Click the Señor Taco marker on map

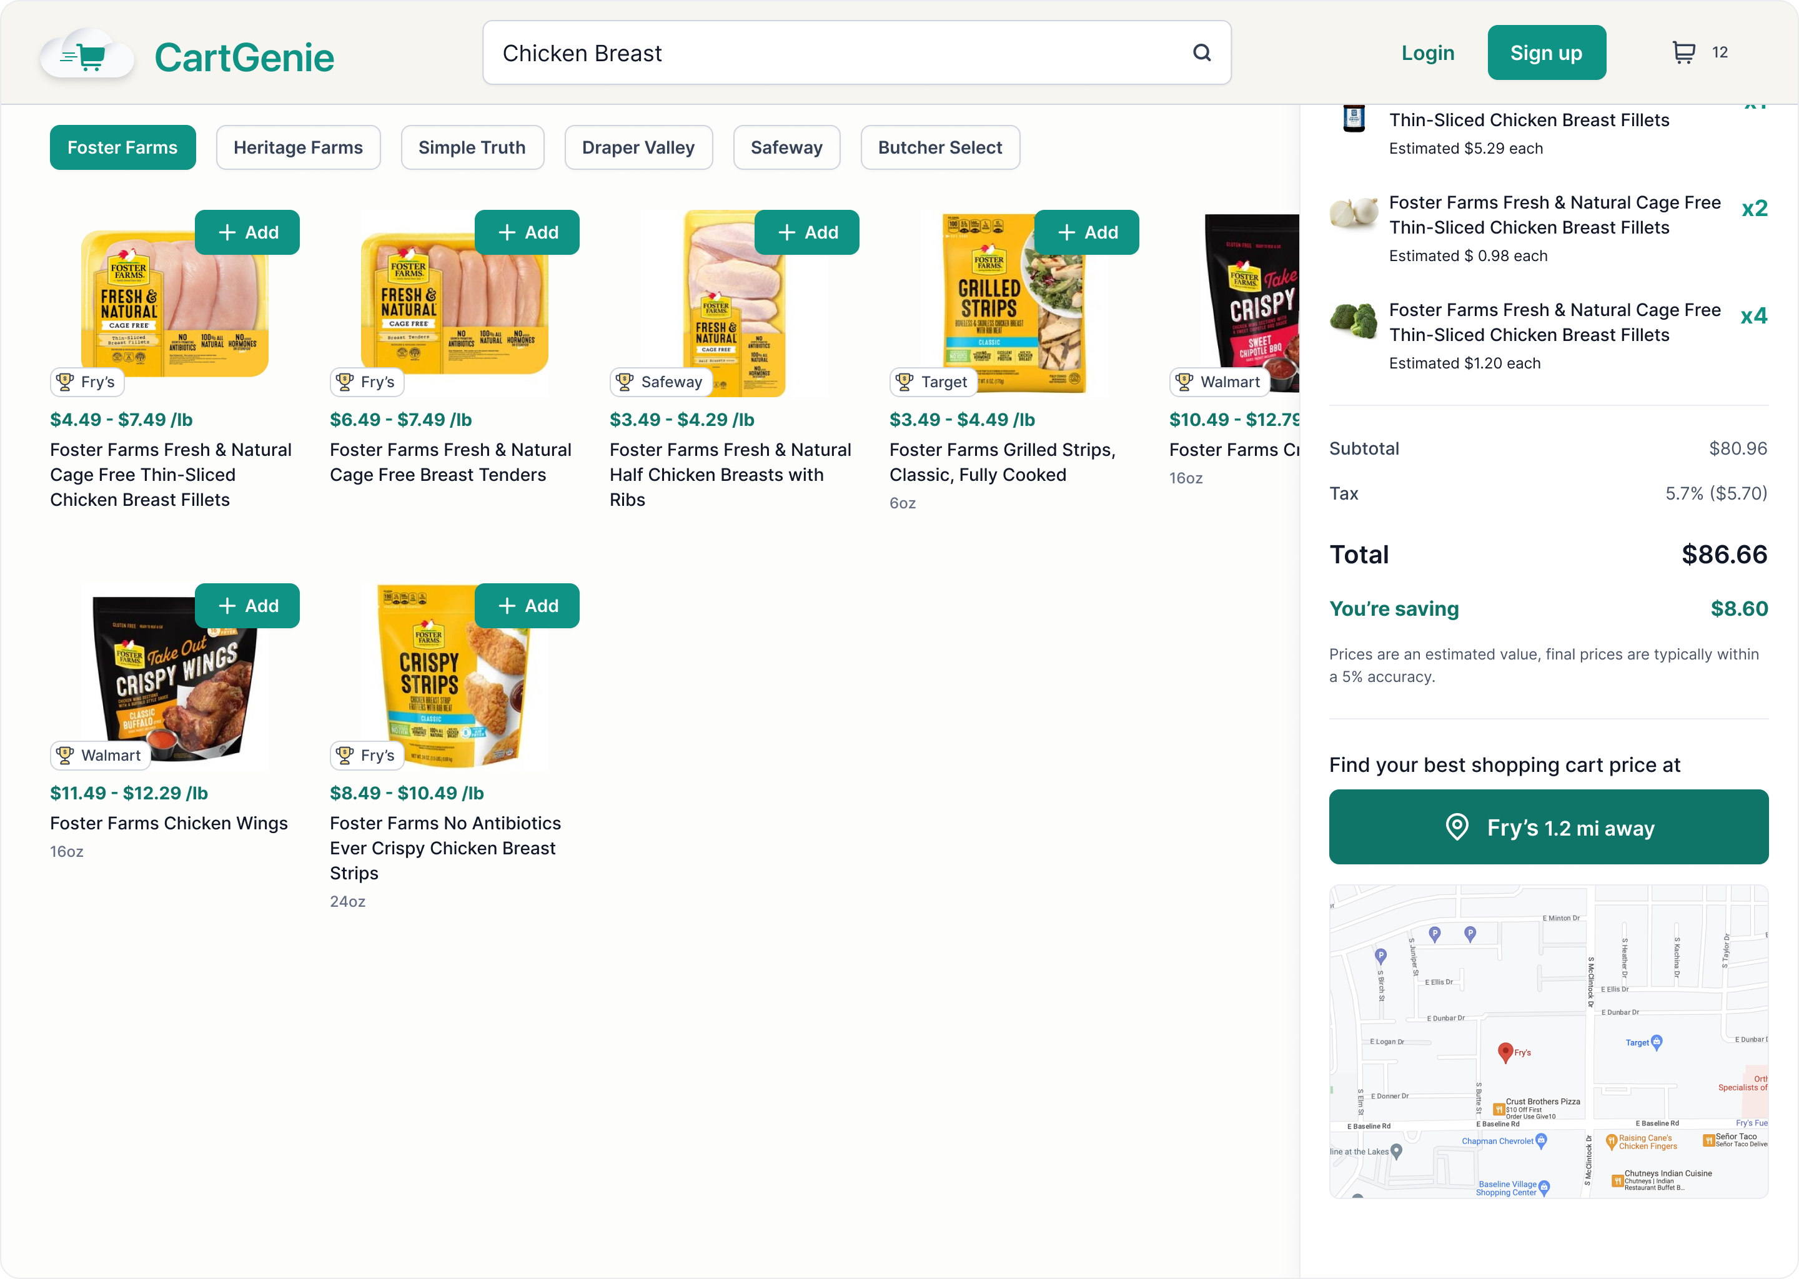[1708, 1140]
